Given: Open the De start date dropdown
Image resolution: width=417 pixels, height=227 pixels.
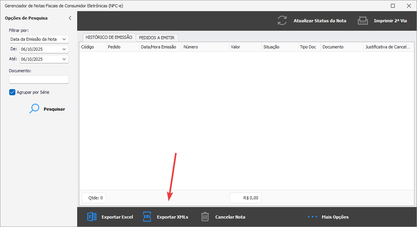Looking at the screenshot, I should 64,49.
